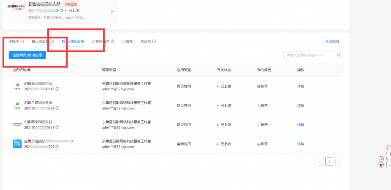Expand the top app card right chevron

112,11
